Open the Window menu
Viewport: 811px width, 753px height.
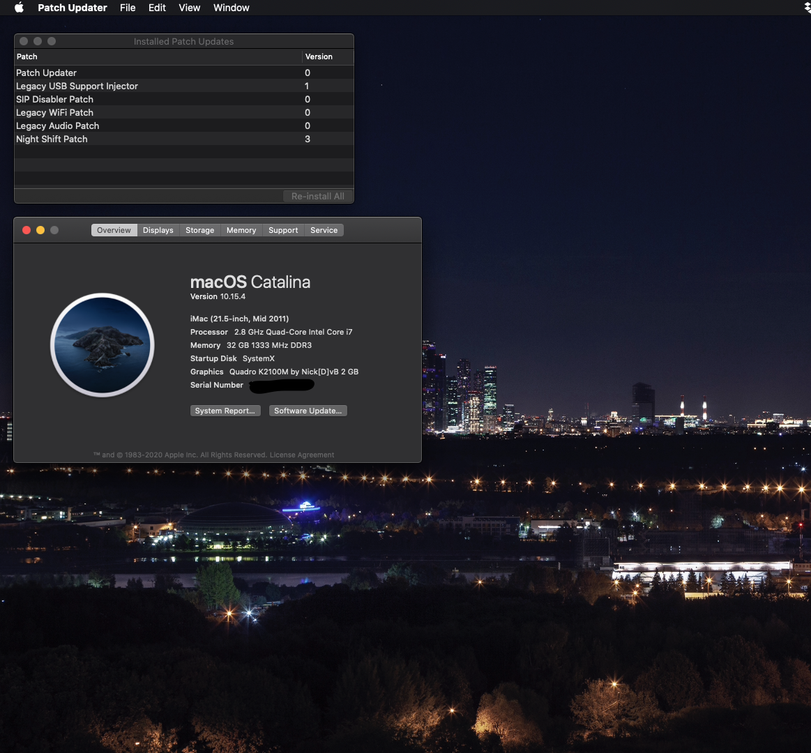point(232,8)
